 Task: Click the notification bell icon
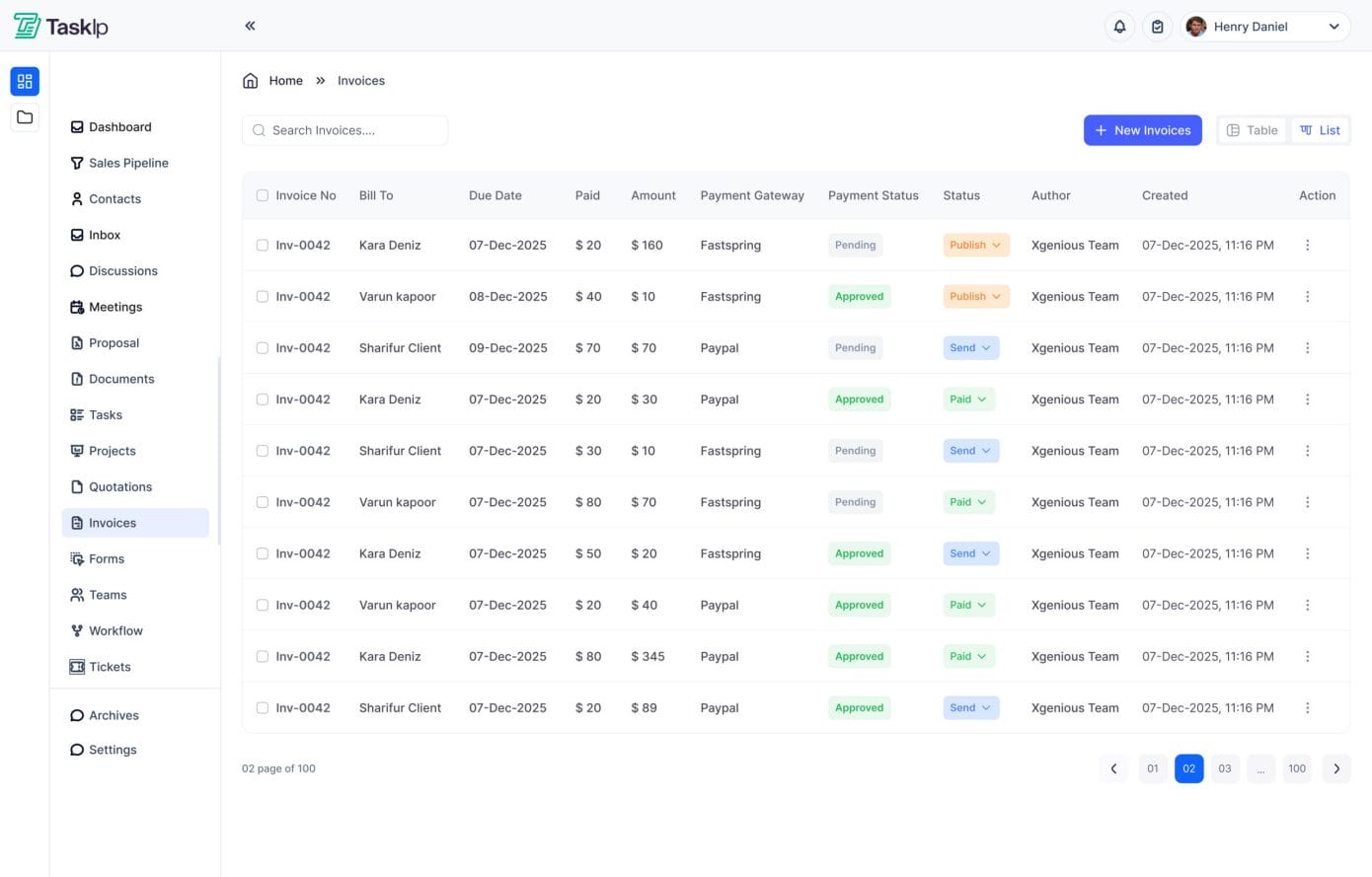click(x=1119, y=27)
